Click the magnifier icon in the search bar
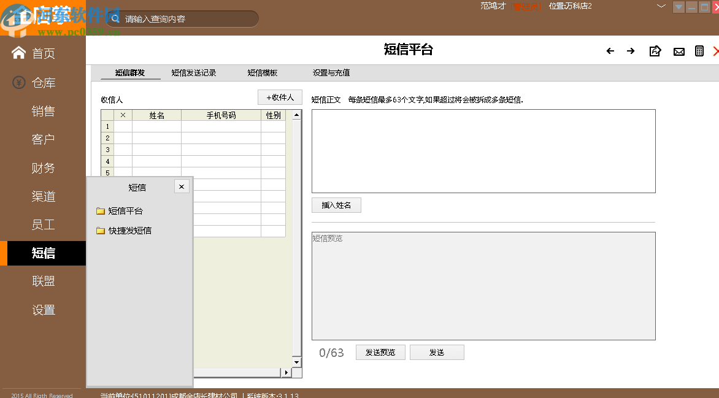Screen dimensions: 719x398 (114, 18)
